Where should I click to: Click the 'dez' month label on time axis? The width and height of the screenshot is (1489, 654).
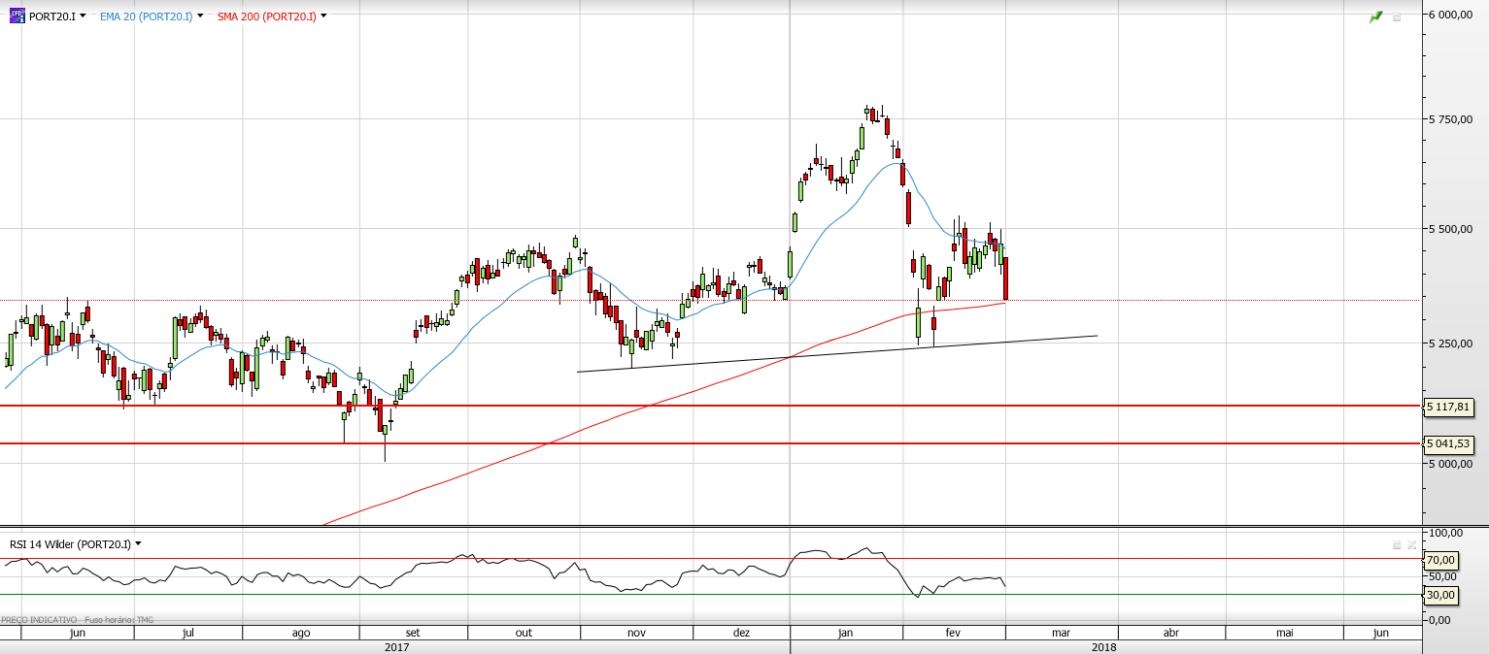742,633
